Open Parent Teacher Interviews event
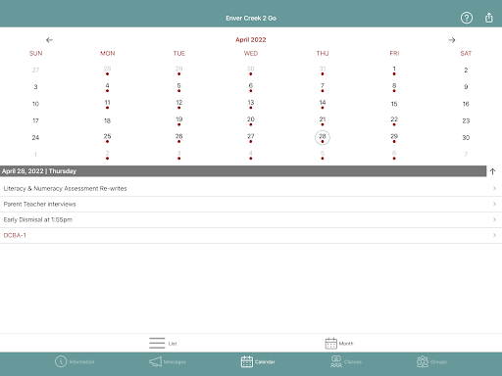This screenshot has height=376, width=502. tap(251, 204)
